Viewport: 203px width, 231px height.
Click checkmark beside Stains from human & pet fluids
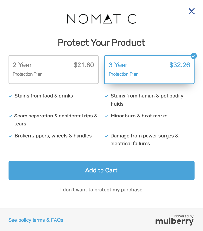click(107, 96)
